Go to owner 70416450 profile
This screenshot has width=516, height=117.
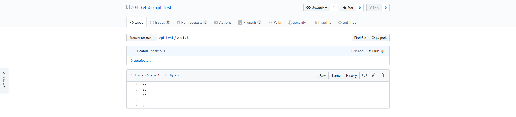[x=141, y=8]
